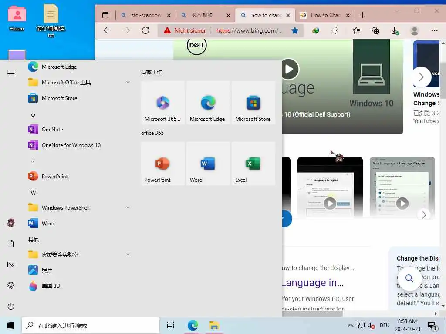Click the taskbar search box
This screenshot has width=446, height=334.
(91, 325)
